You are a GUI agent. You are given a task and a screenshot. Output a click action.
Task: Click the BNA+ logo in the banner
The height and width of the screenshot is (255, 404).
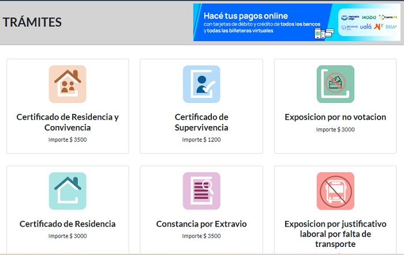click(x=391, y=27)
